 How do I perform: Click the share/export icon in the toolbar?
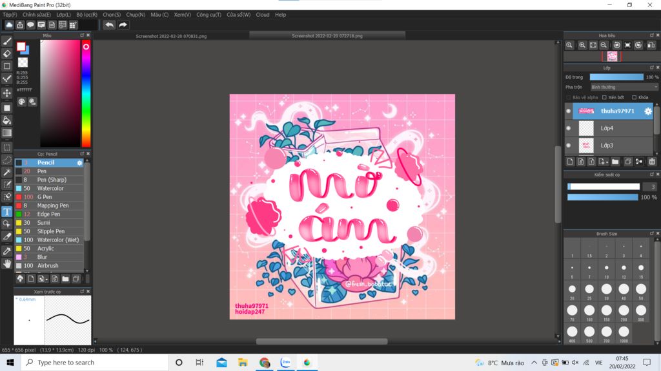(x=20, y=25)
